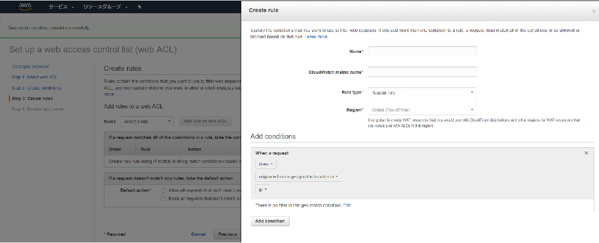Click the Add condition button
This screenshot has height=243, width=599.
[x=270, y=221]
